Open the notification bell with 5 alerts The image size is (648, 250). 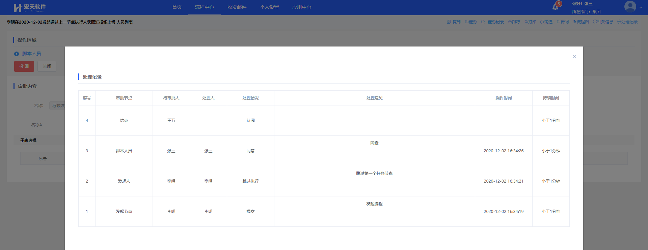click(555, 7)
